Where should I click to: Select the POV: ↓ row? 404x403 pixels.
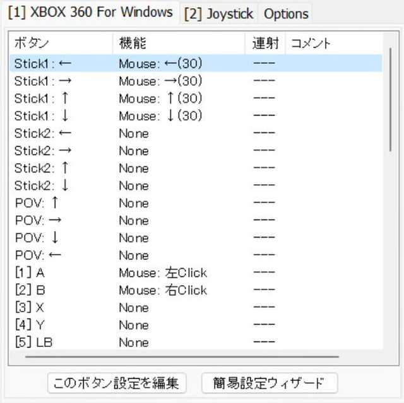(x=196, y=238)
